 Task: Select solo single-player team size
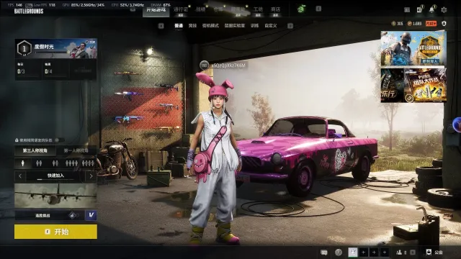point(23,163)
